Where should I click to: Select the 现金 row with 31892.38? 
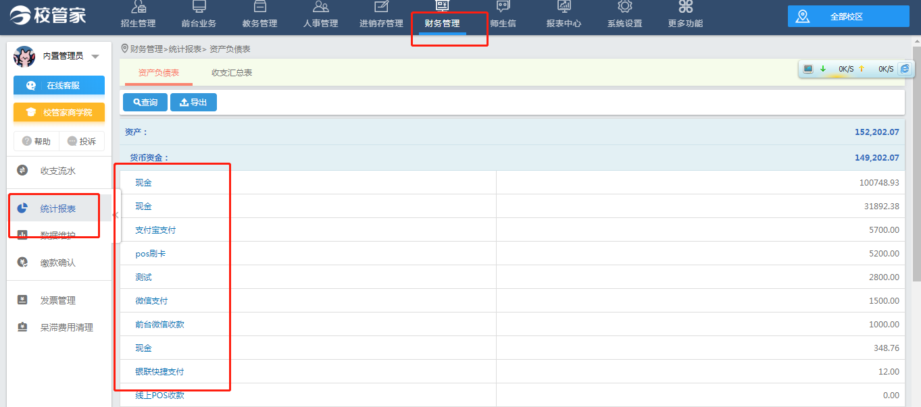512,206
